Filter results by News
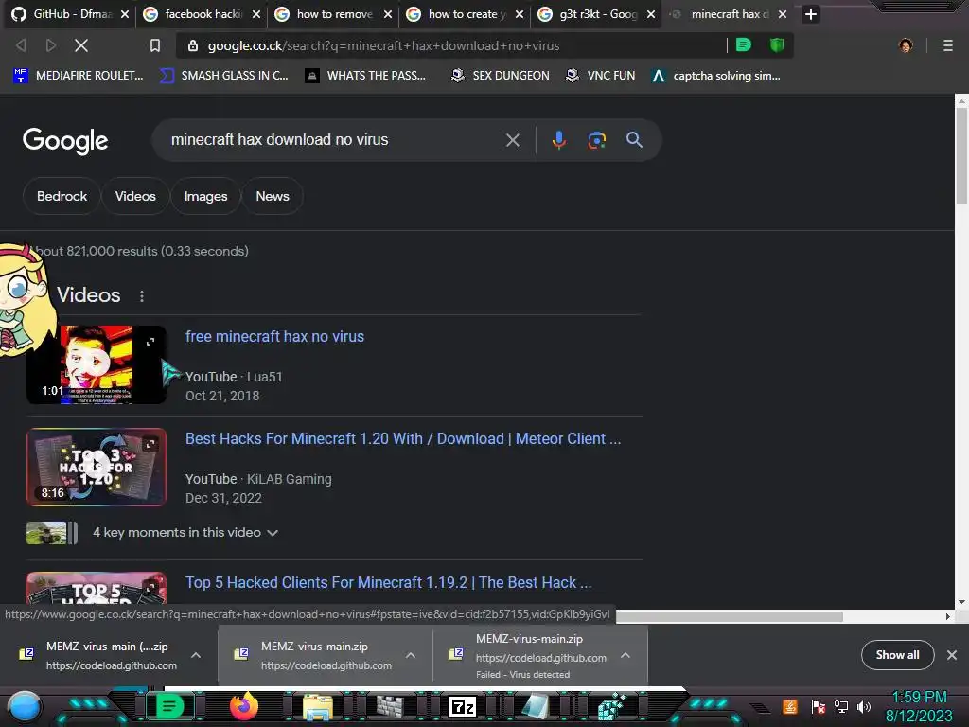 pos(273,196)
